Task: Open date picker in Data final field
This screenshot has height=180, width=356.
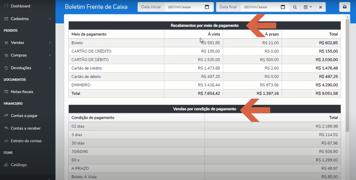Action: tap(283, 7)
